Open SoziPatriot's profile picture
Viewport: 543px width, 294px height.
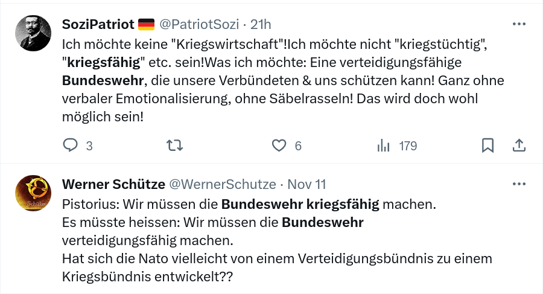click(x=33, y=33)
